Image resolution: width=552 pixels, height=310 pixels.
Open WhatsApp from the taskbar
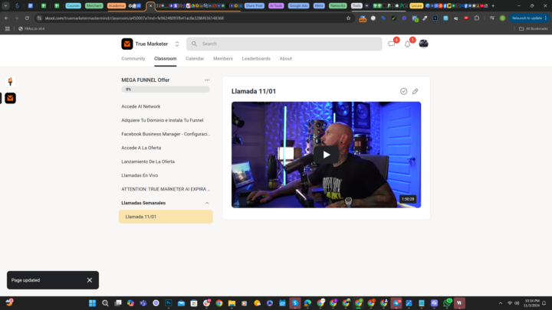(x=447, y=303)
